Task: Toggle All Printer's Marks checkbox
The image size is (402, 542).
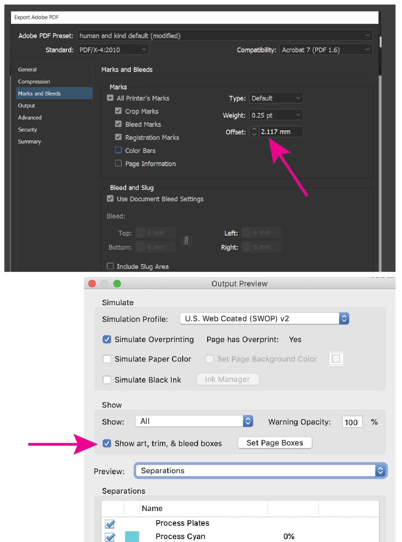Action: [x=110, y=98]
